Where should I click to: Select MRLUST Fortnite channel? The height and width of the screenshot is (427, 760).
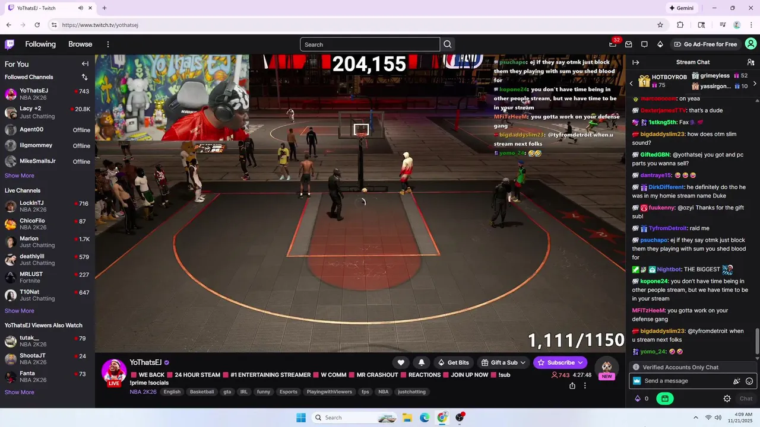[x=47, y=278]
